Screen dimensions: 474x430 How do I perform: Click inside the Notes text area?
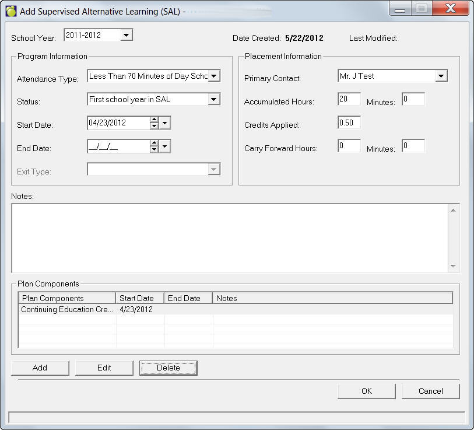[x=230, y=237]
